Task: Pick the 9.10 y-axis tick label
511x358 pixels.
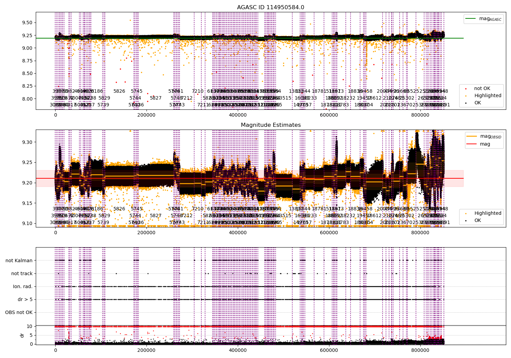Action: coord(27,224)
